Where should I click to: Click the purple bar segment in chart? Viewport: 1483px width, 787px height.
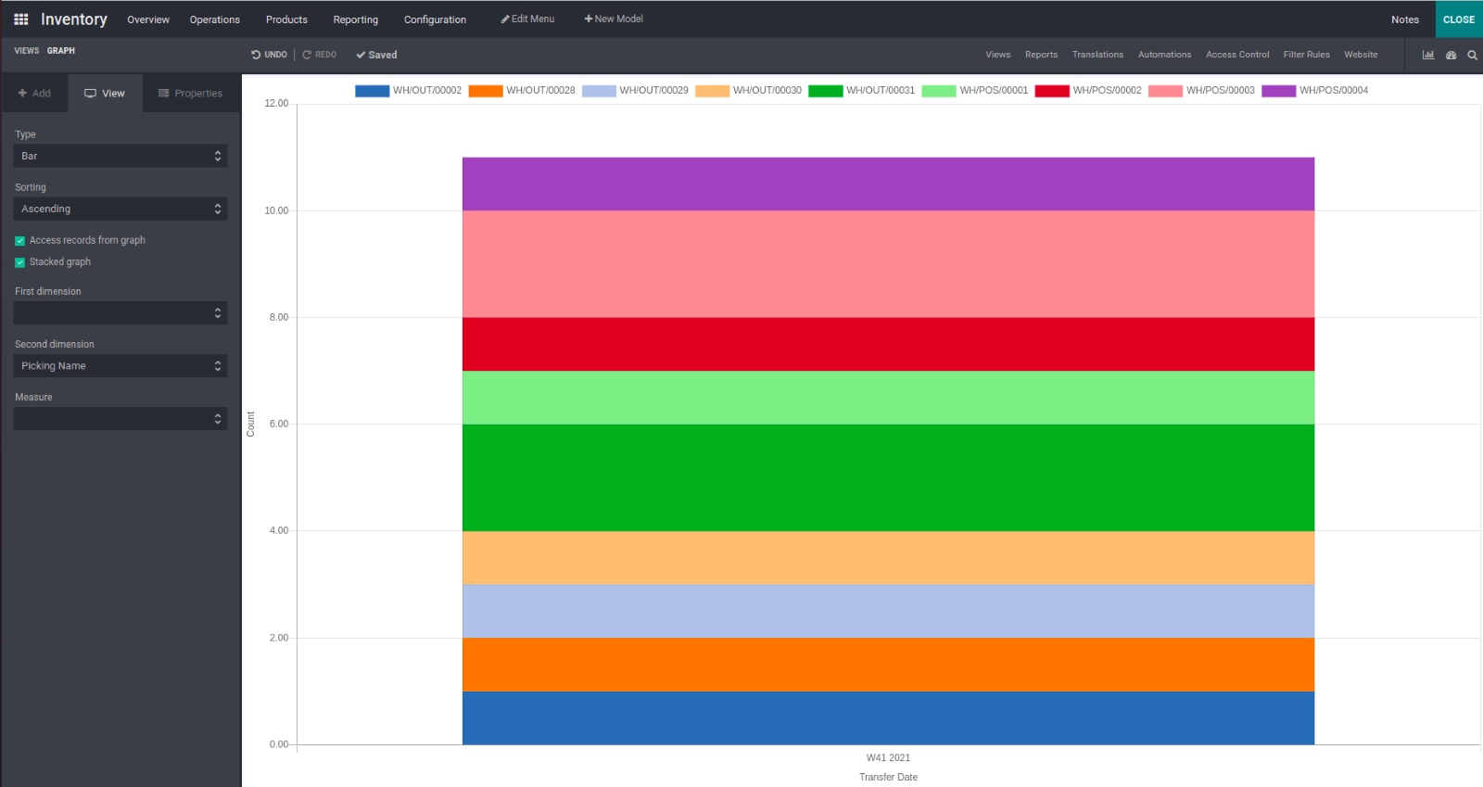click(888, 184)
